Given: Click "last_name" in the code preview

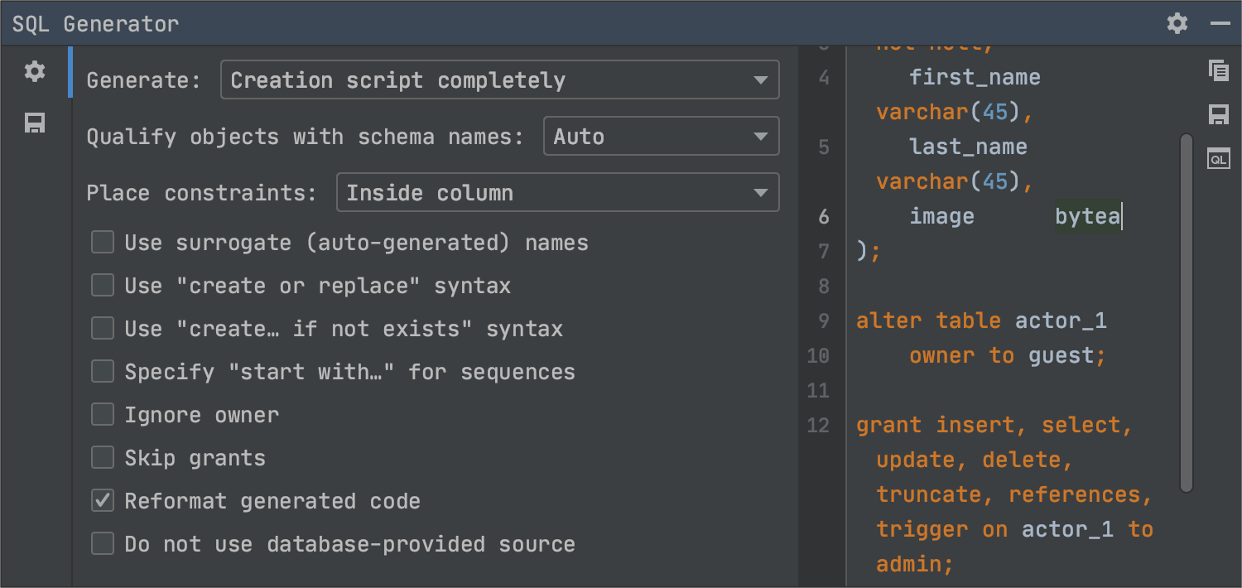Looking at the screenshot, I should 968,147.
